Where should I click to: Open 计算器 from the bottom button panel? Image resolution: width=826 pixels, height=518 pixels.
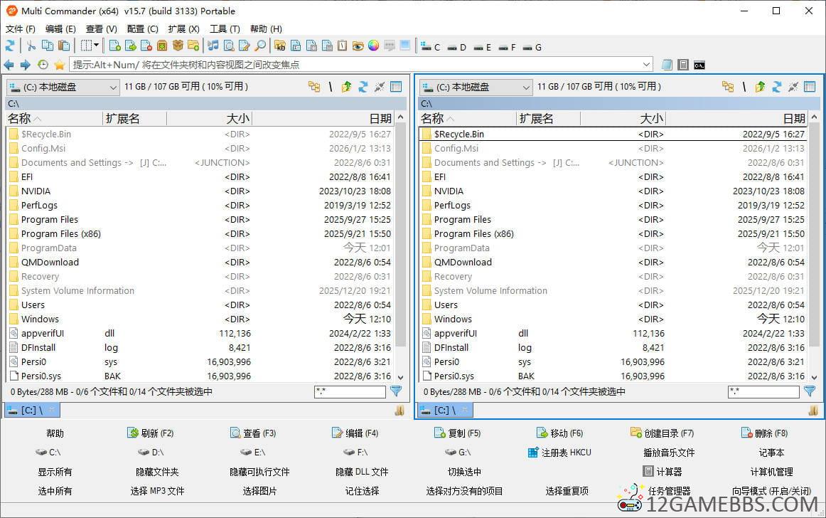668,471
